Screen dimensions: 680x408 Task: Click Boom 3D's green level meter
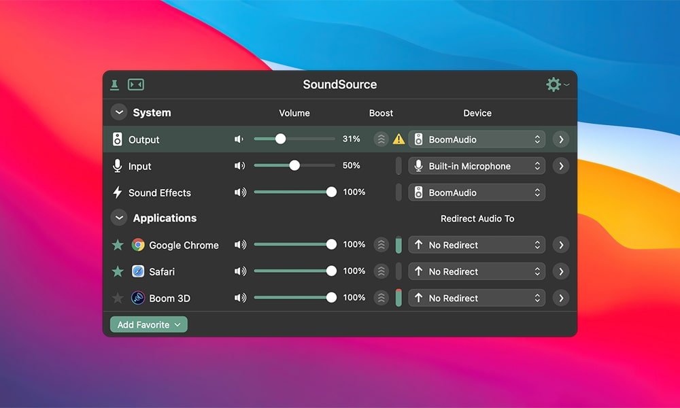[398, 298]
